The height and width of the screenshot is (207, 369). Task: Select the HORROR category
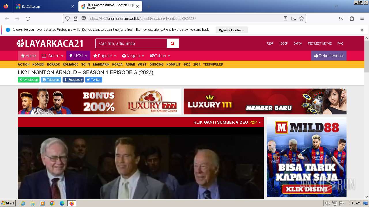coord(53,64)
